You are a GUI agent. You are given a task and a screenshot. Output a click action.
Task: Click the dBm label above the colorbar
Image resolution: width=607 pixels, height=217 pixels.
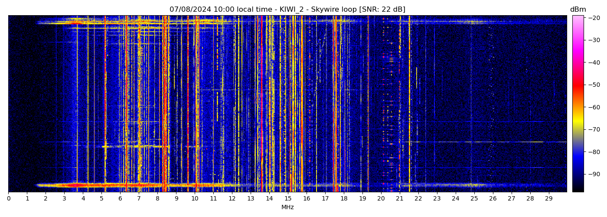(x=578, y=10)
